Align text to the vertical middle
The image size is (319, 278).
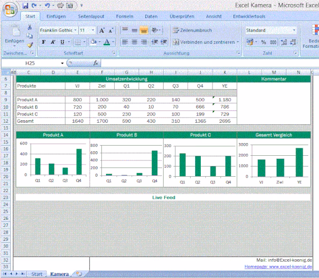(x=135, y=30)
